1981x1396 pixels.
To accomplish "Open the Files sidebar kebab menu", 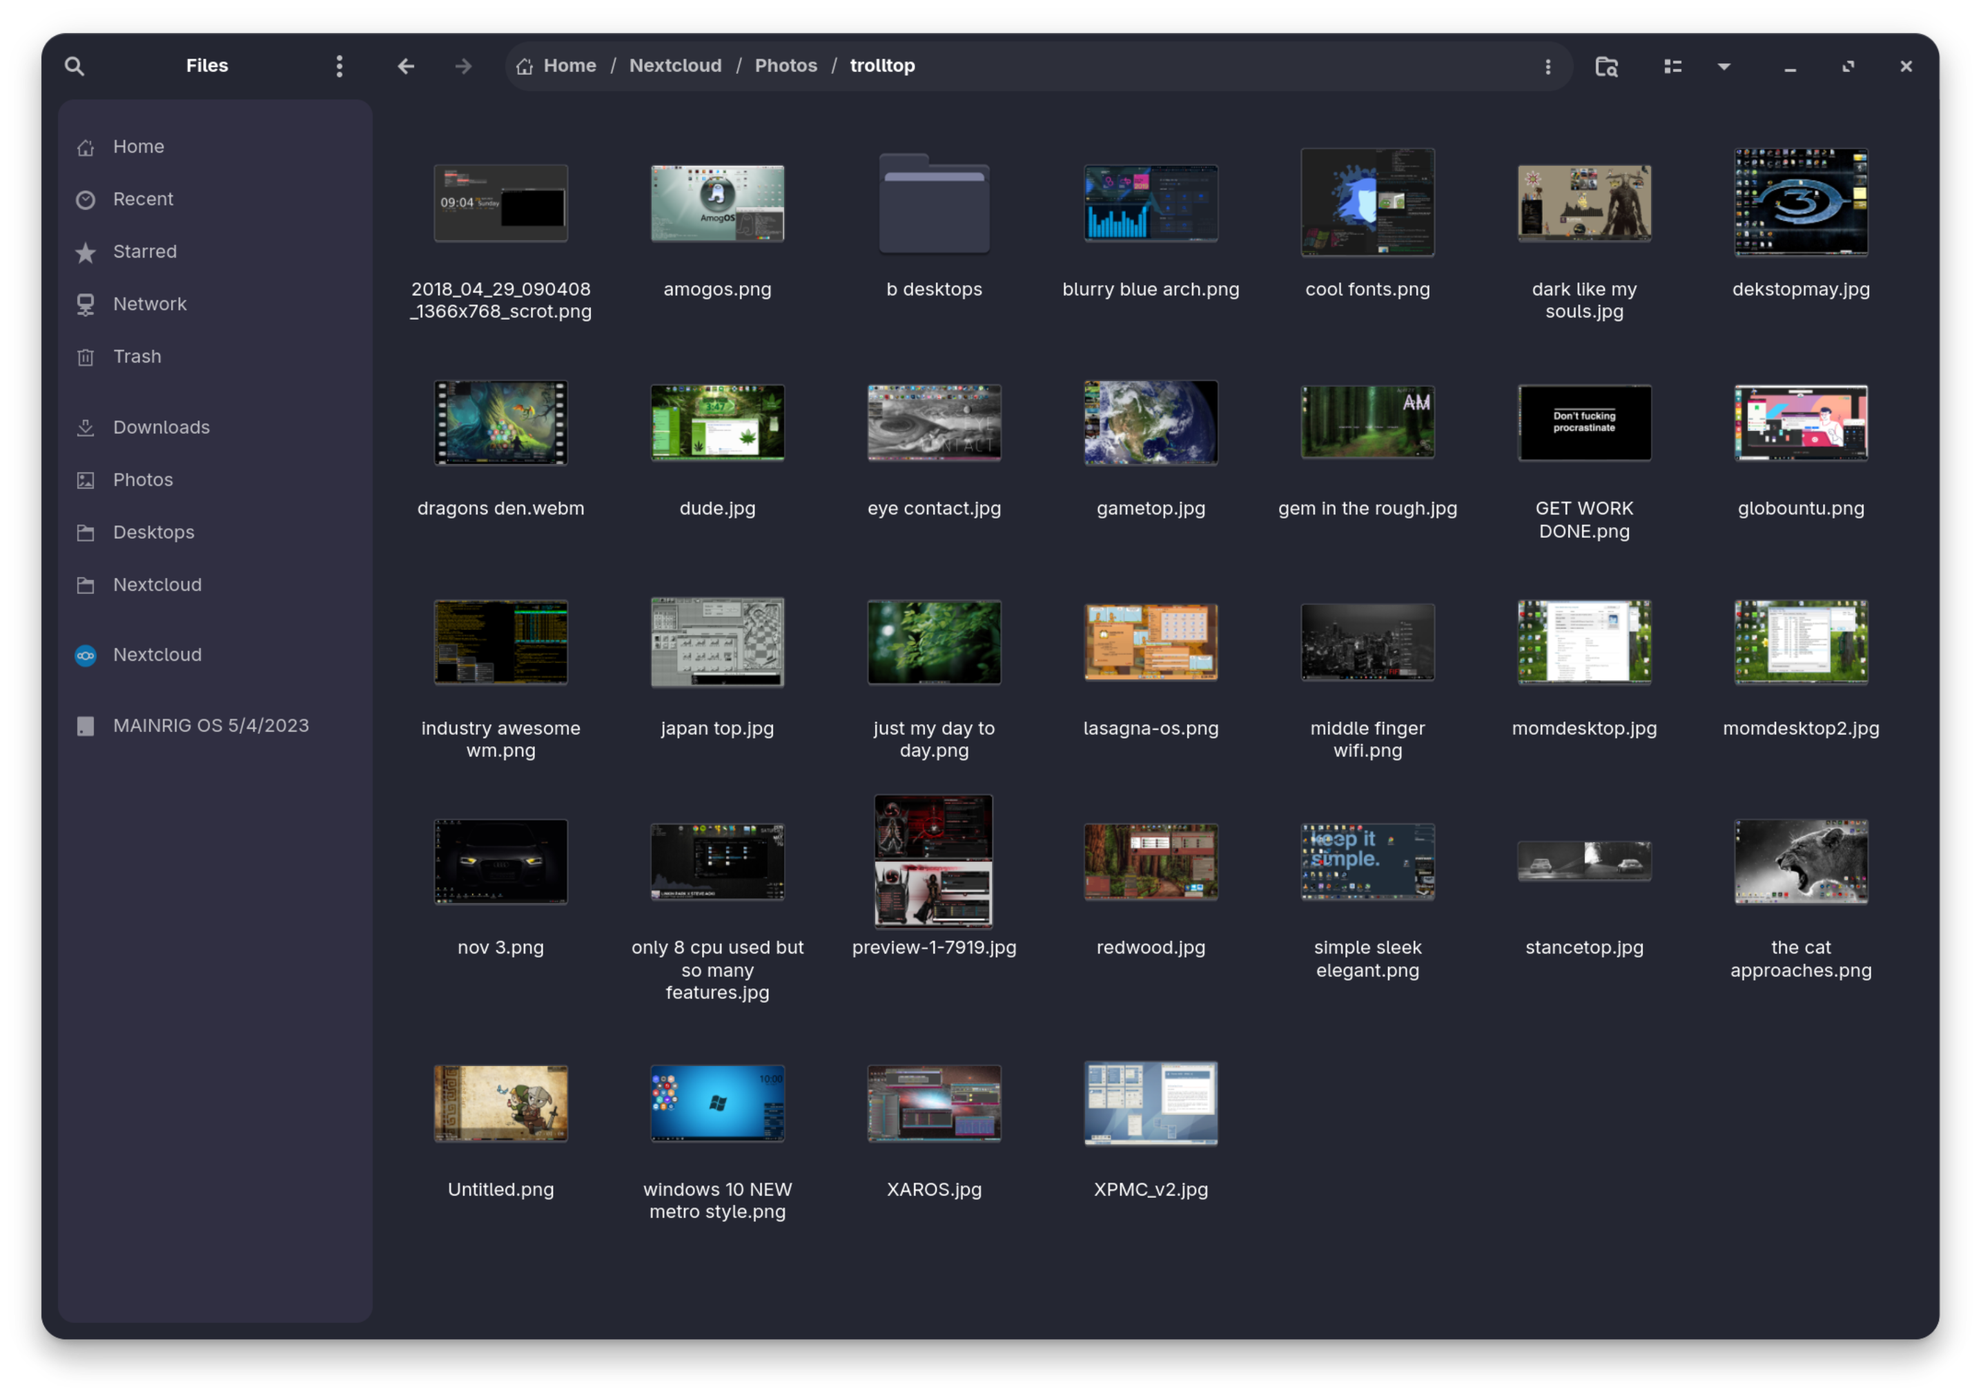I will 339,66.
